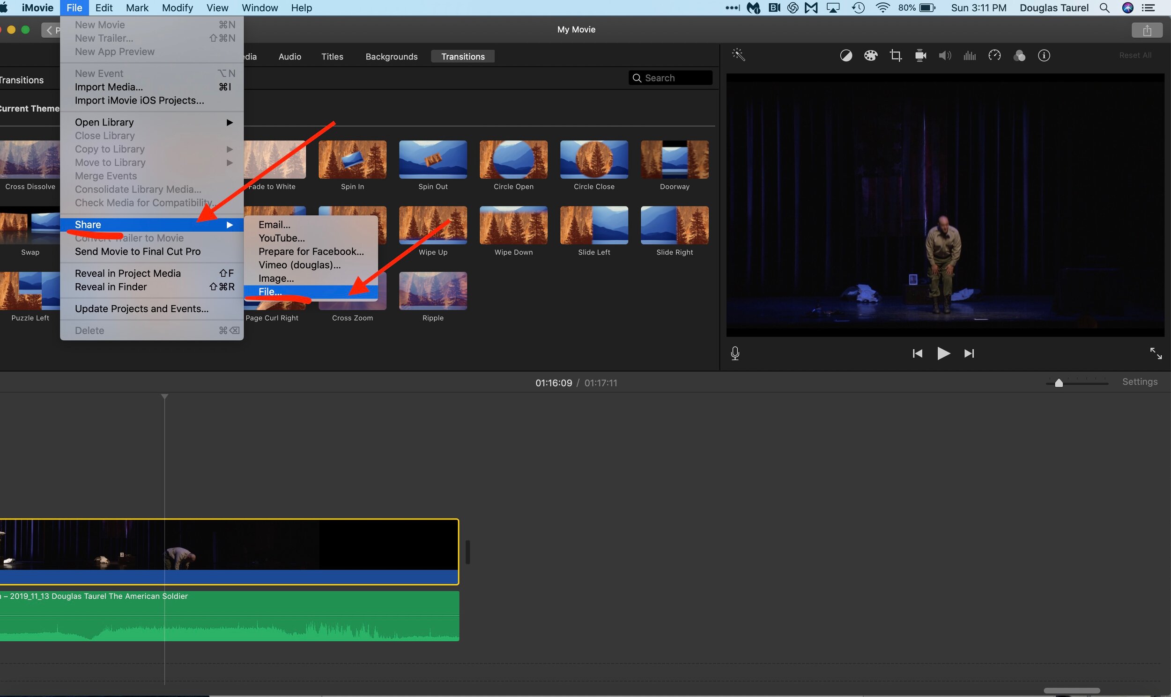Click the horizontal timeline scrollbar
1171x697 pixels.
tap(1071, 691)
